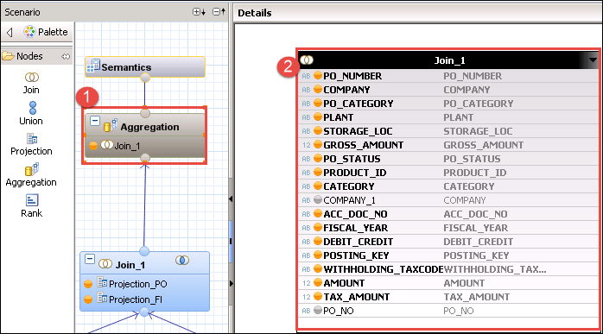Click the left collapse arrow on the panel divider
The image size is (603, 334).
click(231, 199)
